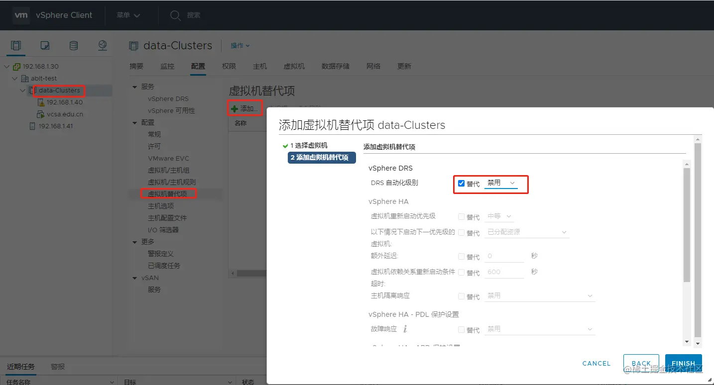
Task: Collapse the ablt-test tree node
Action: [15, 79]
